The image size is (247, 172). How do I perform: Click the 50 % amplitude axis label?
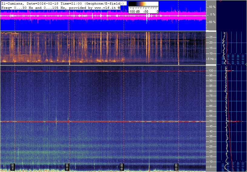click(212, 7)
